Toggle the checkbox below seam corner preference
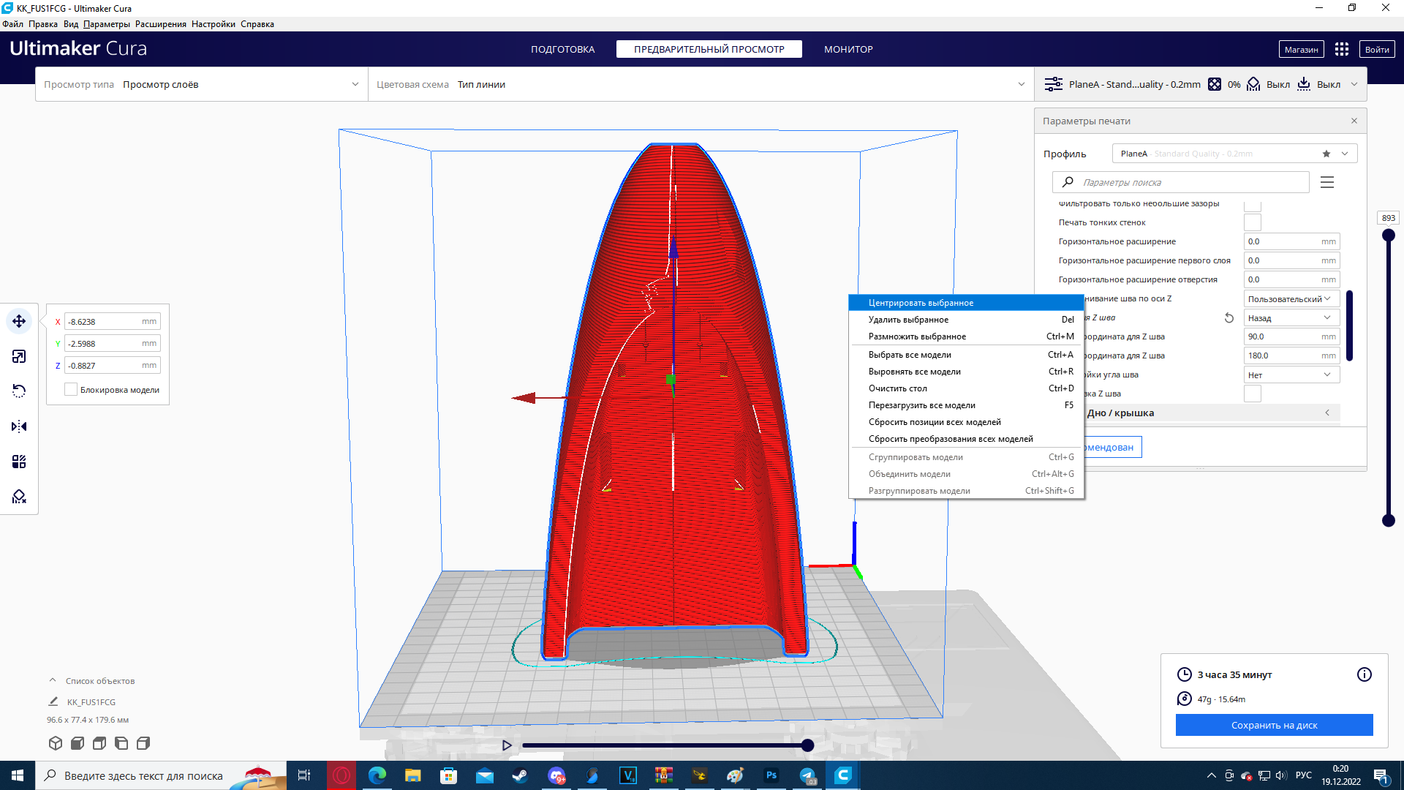 pyautogui.click(x=1252, y=394)
